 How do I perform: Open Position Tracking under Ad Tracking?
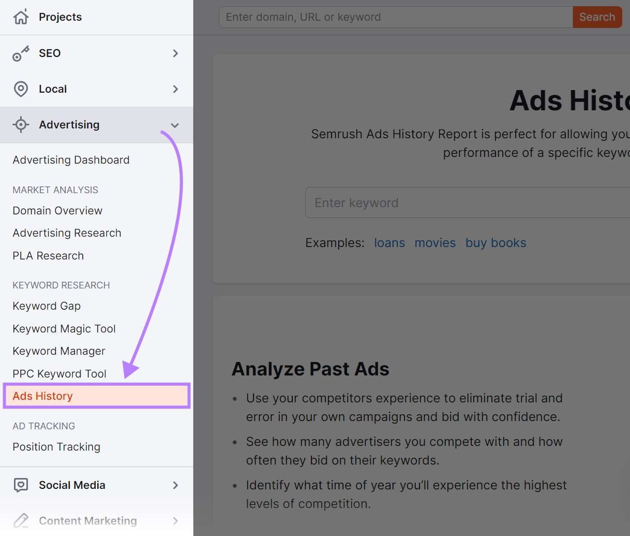pos(56,446)
